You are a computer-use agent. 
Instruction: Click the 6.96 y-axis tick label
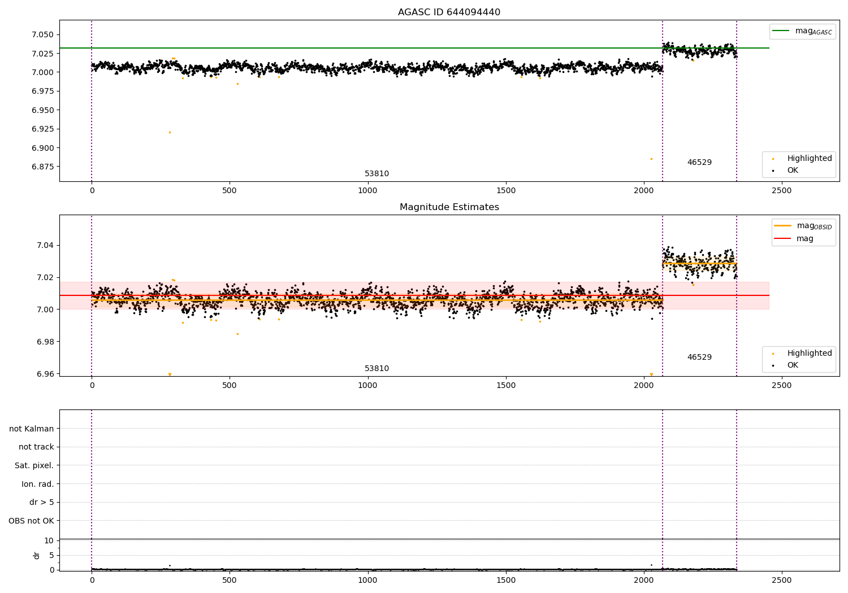pyautogui.click(x=45, y=374)
